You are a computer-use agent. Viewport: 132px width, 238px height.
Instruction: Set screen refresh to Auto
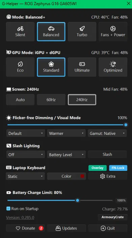click(20, 100)
